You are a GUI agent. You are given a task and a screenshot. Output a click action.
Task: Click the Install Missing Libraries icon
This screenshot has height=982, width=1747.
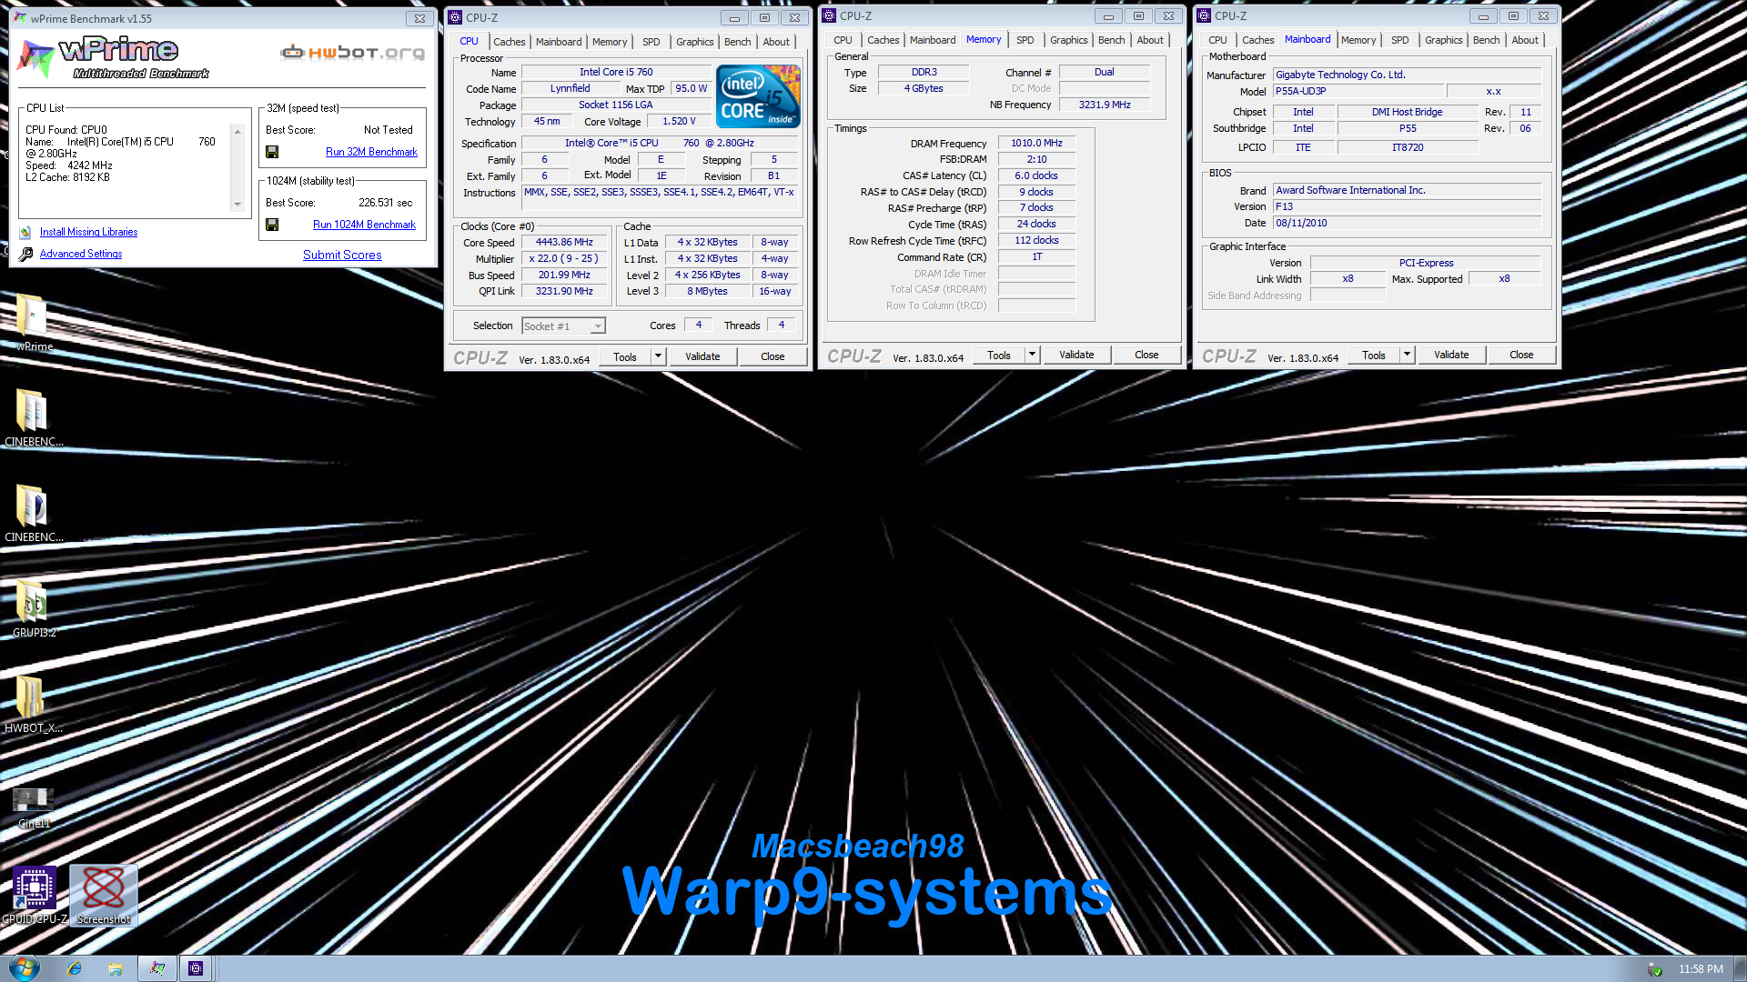point(25,233)
